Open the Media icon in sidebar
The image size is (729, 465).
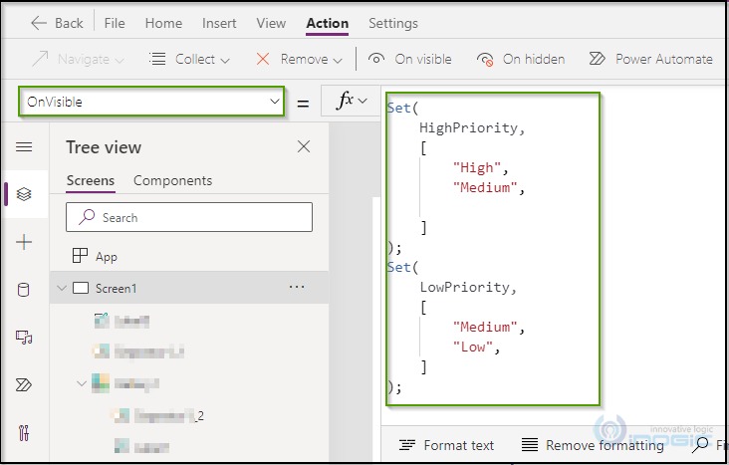(x=24, y=338)
